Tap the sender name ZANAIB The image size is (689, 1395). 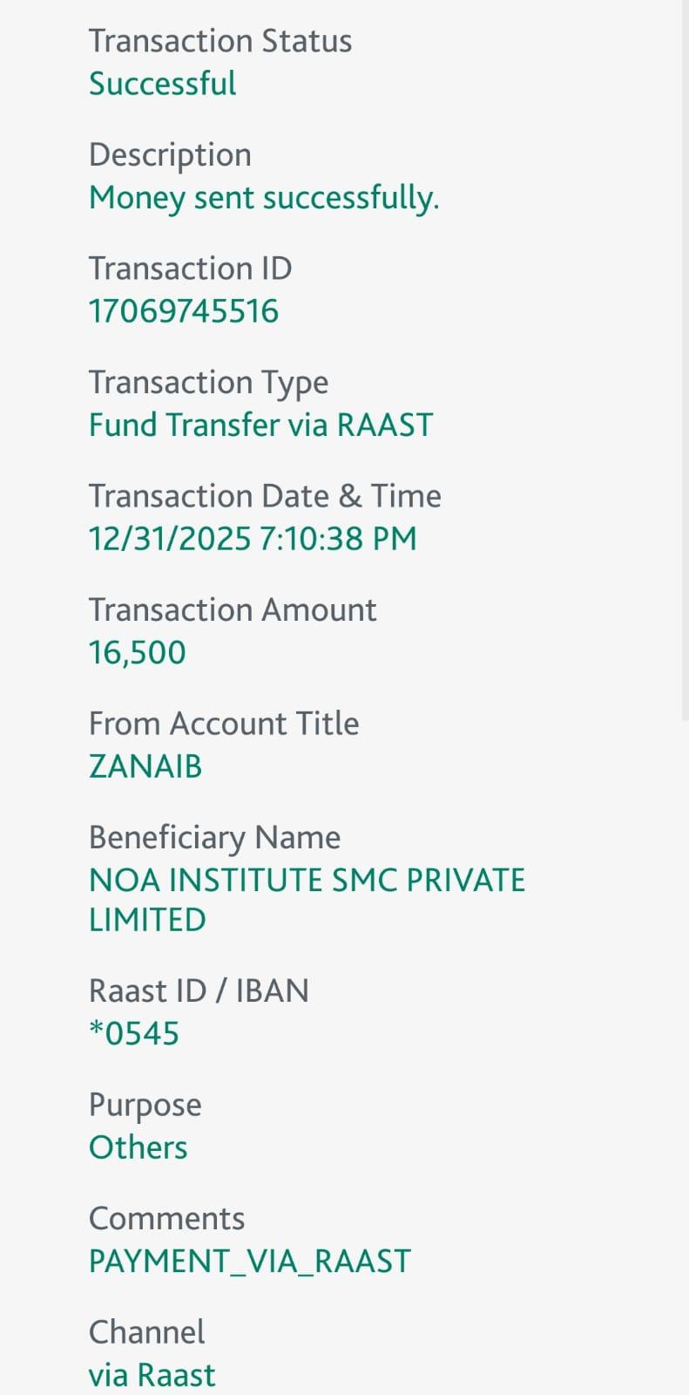(145, 766)
